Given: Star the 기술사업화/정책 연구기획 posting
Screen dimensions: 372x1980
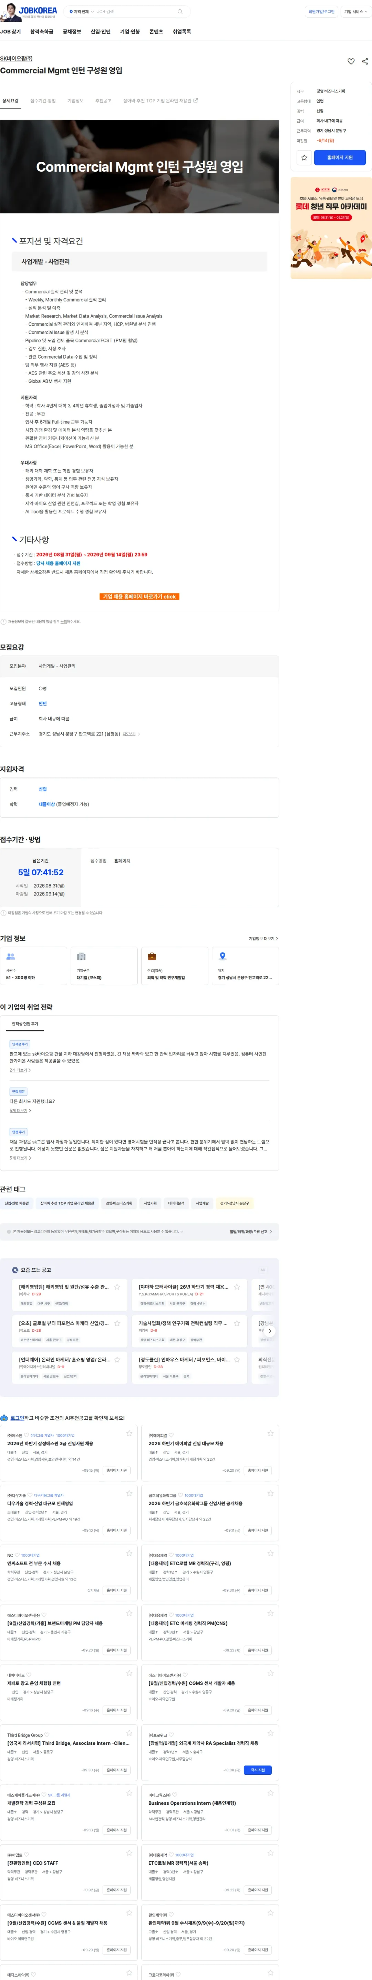Looking at the screenshot, I should tap(237, 1323).
